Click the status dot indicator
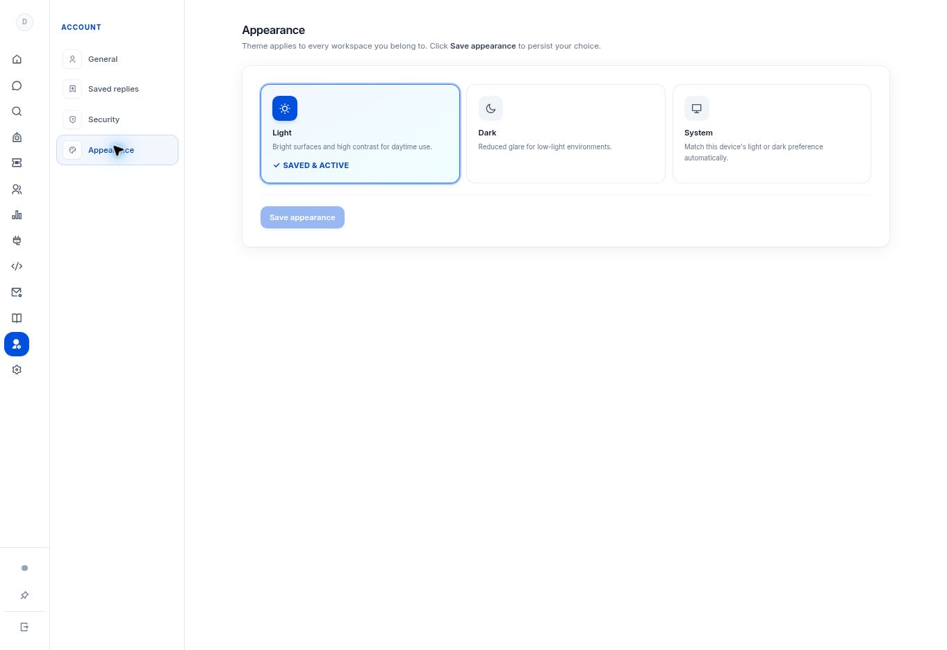Screen dimensions: 947x650 (24, 568)
